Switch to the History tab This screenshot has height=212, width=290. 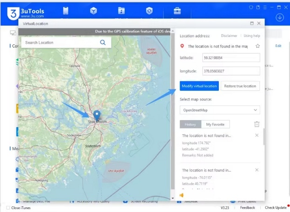pyautogui.click(x=190, y=124)
